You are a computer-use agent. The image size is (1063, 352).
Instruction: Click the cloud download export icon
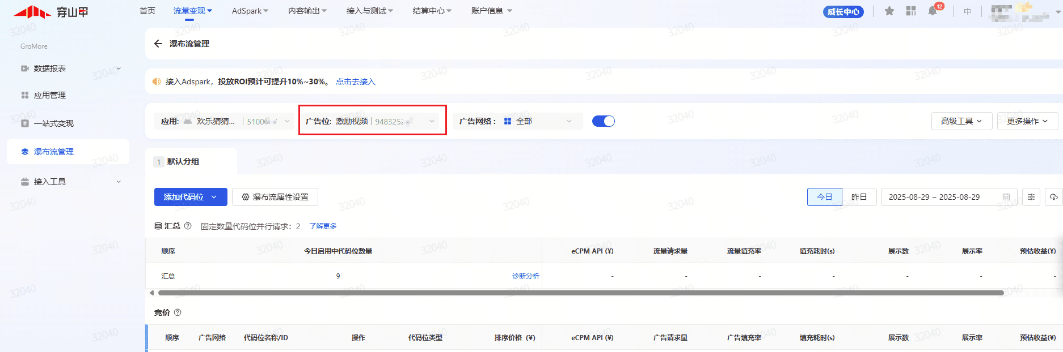[x=1054, y=197]
